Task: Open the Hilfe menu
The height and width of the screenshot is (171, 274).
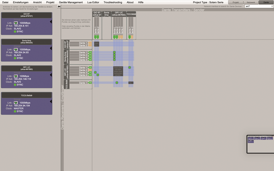Action: point(141,2)
